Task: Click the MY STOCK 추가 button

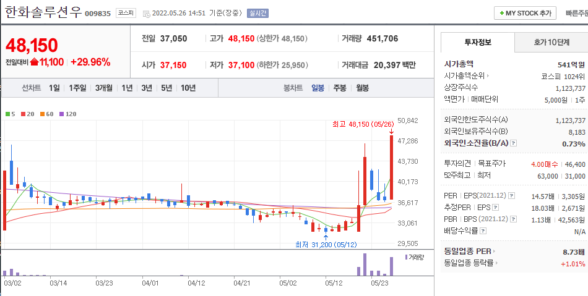Action: point(525,13)
